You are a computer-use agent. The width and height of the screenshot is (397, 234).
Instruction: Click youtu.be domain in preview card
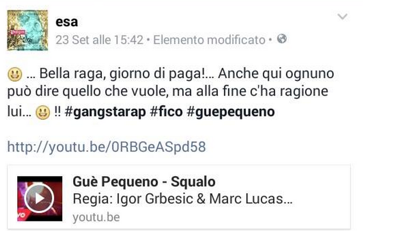click(96, 217)
